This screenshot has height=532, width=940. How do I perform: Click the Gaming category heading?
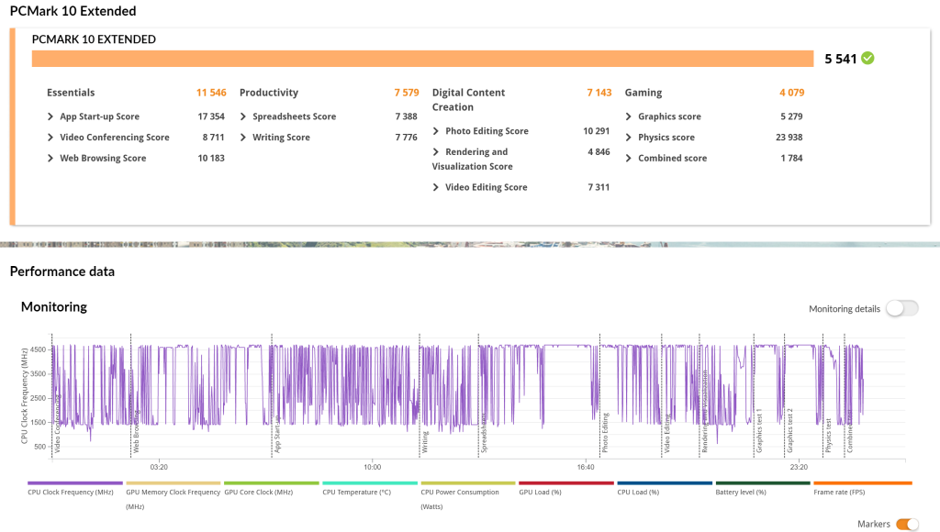click(x=643, y=93)
